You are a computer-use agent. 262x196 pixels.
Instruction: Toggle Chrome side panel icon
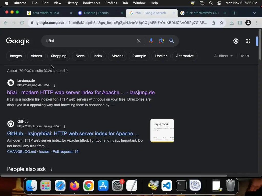(x=240, y=23)
